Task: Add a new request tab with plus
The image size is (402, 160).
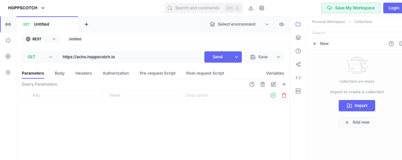Action: pyautogui.click(x=86, y=24)
